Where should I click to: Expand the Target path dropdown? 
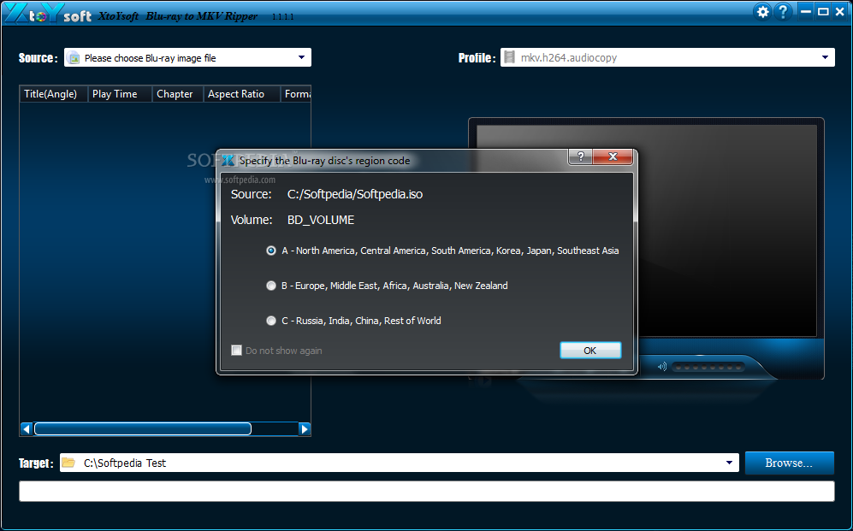730,463
